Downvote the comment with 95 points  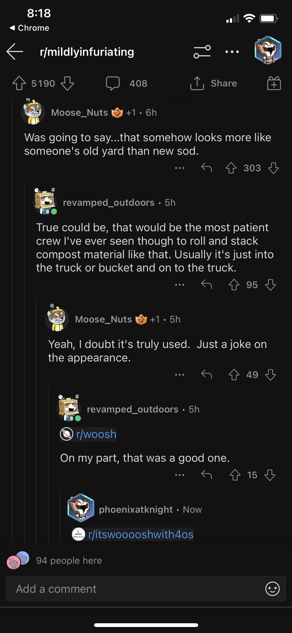tap(271, 285)
